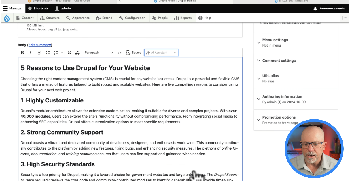The height and width of the screenshot is (182, 350).
Task: Open numbered list style options arrow
Action: click(x=62, y=53)
